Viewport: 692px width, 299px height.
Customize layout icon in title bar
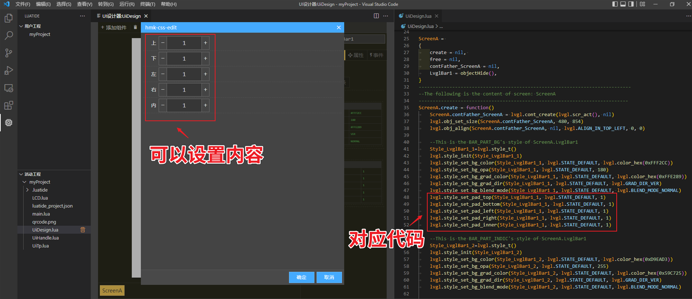[x=642, y=4]
